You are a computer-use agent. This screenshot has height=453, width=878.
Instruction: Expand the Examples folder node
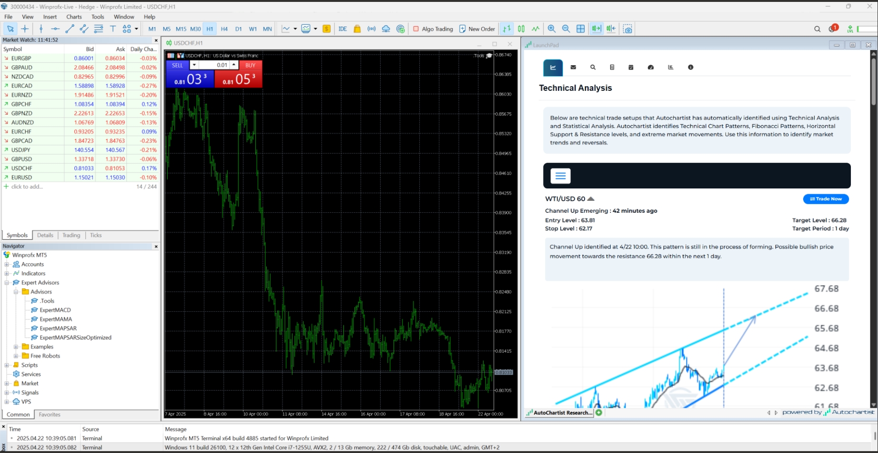click(x=16, y=347)
